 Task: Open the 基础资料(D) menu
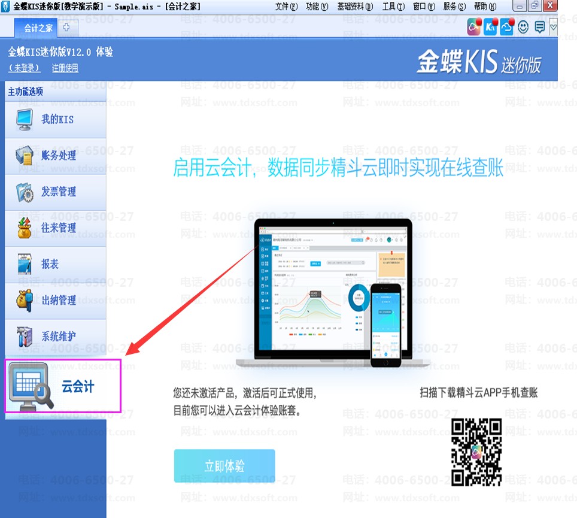(x=355, y=7)
